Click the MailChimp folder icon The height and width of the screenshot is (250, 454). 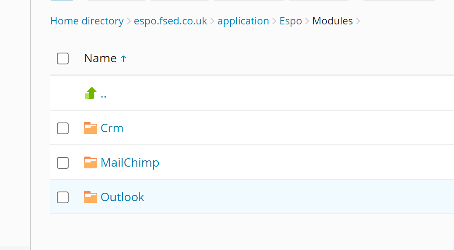[x=91, y=162]
